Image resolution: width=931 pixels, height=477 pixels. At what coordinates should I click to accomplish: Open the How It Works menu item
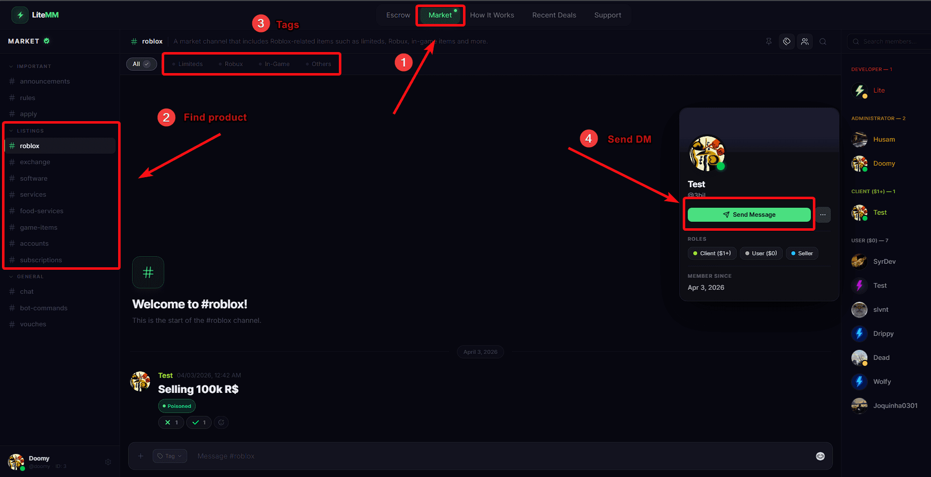click(492, 15)
